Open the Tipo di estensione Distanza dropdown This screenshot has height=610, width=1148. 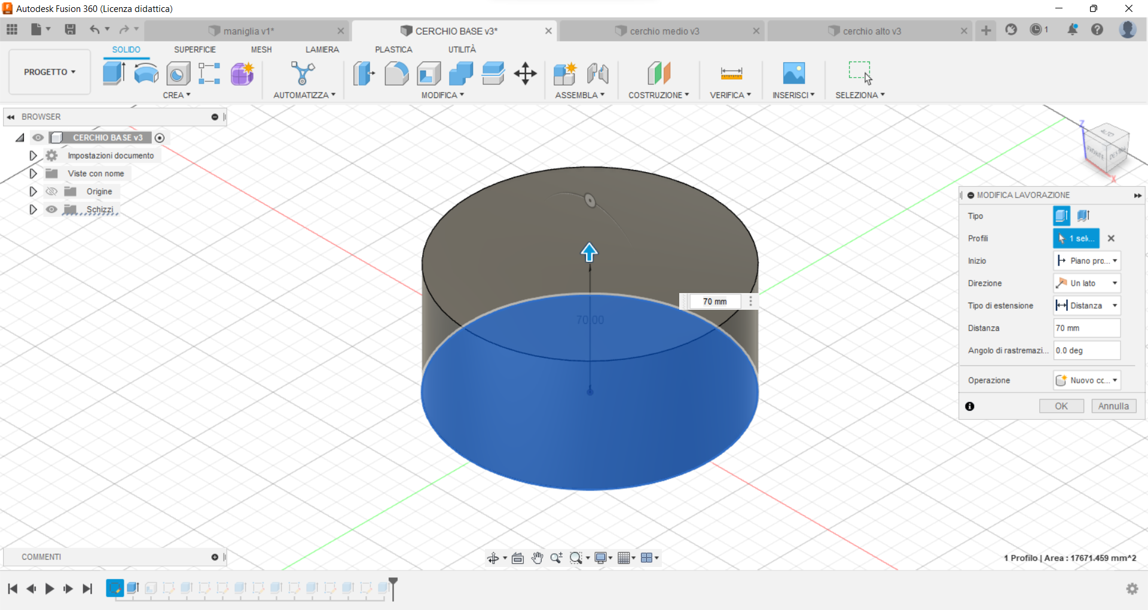click(1087, 306)
